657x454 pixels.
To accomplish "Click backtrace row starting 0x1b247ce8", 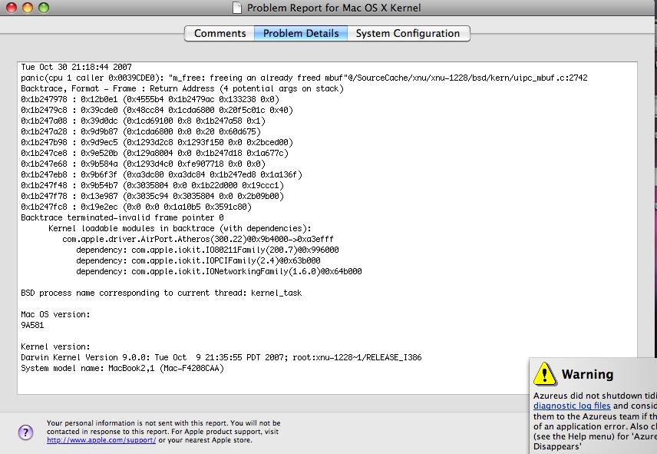I will pyautogui.click(x=154, y=153).
